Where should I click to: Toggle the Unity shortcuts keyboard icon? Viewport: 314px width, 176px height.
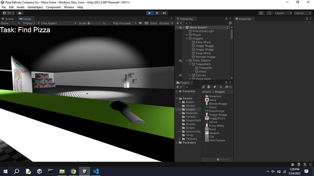pos(146,23)
